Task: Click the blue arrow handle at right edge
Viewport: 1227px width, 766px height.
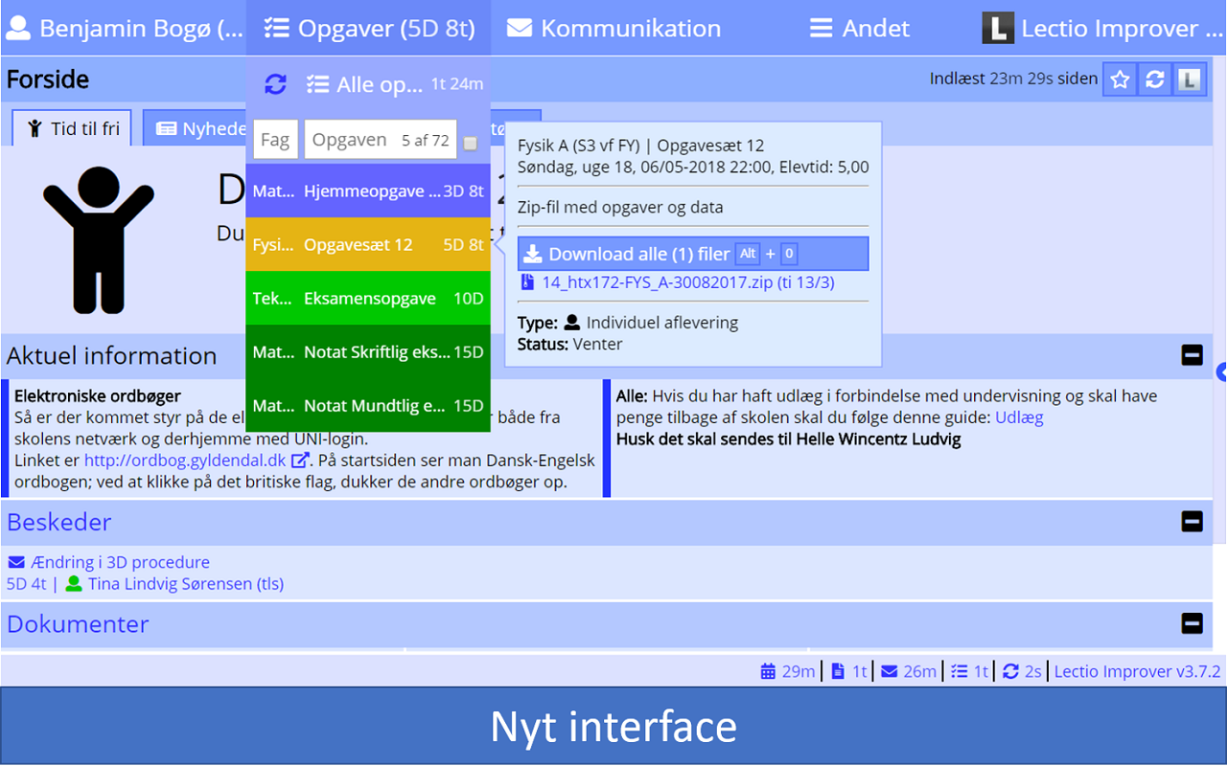Action: click(x=1220, y=372)
